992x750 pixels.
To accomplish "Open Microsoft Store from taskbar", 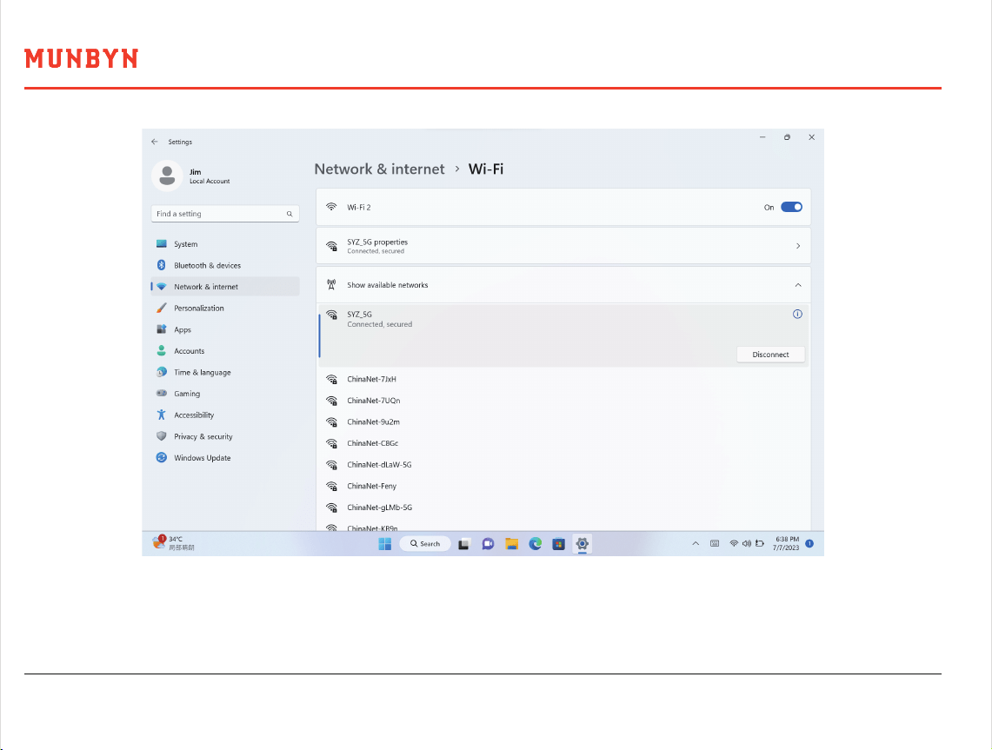I will click(x=559, y=544).
